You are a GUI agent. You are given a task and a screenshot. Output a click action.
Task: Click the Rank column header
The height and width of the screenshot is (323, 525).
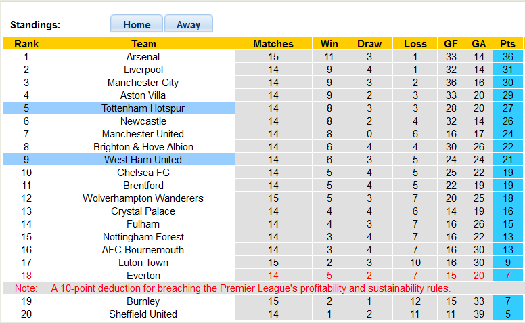point(26,44)
